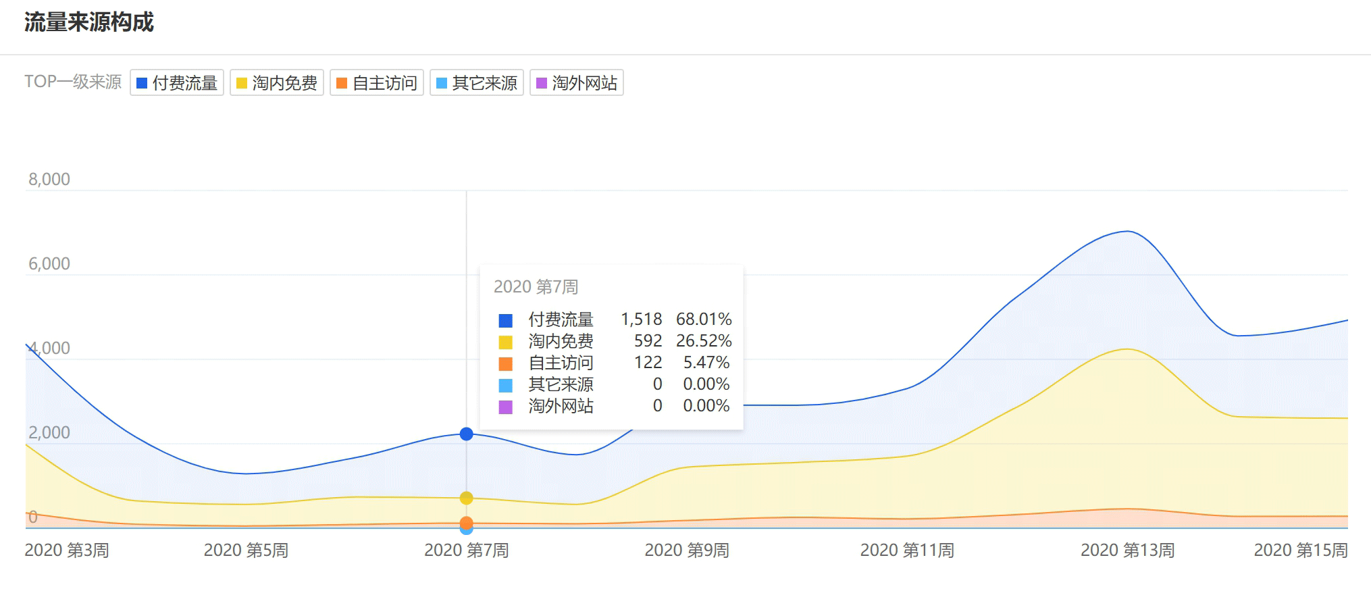Select the 2020 第5周 axis label

click(x=246, y=550)
